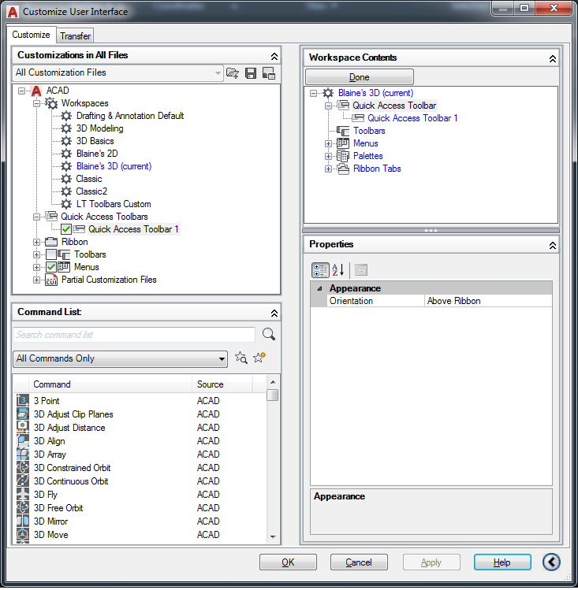578x590 pixels.
Task: Click the 3D Align command icon
Action: click(23, 440)
